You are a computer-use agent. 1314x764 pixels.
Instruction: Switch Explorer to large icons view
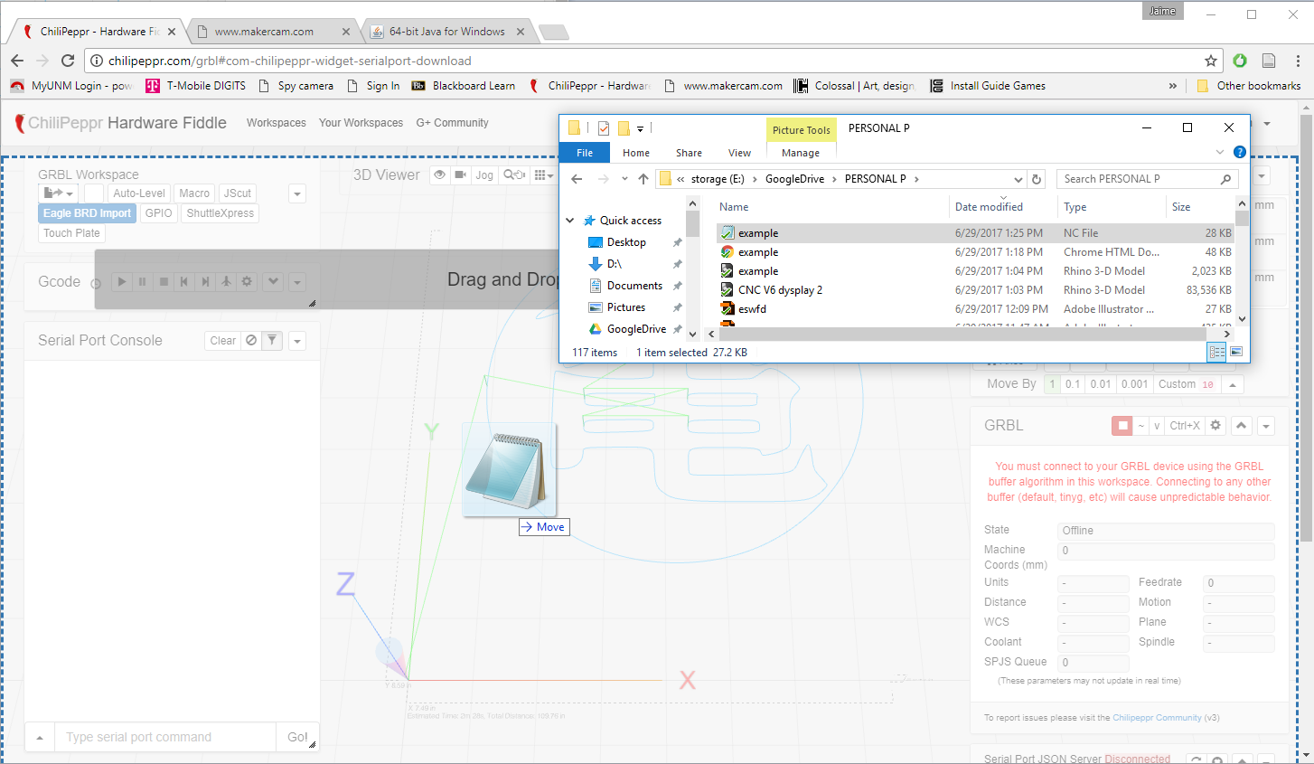point(1235,352)
